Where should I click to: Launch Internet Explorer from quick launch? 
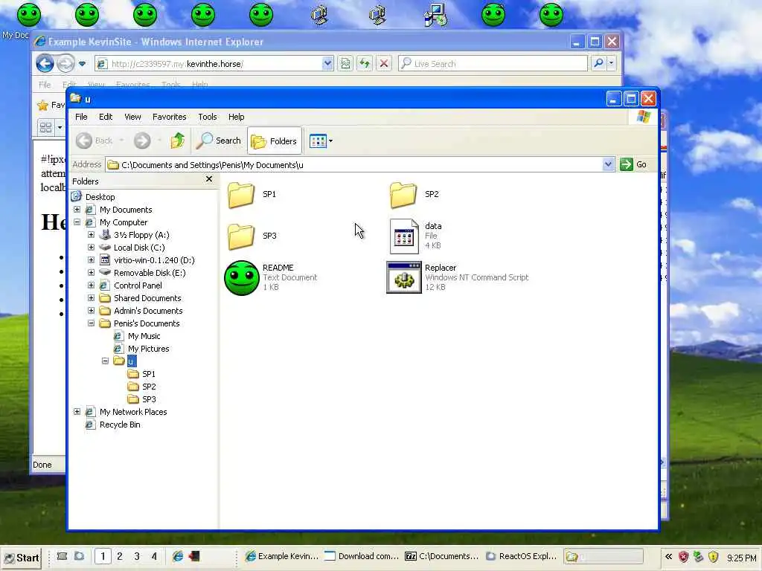pos(178,556)
